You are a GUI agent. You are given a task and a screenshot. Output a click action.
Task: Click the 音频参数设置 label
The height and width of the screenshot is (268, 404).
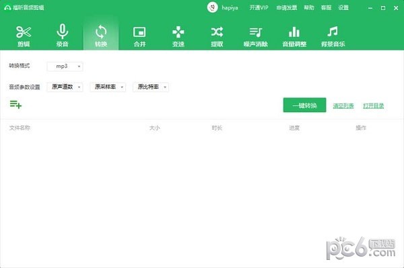(25, 87)
